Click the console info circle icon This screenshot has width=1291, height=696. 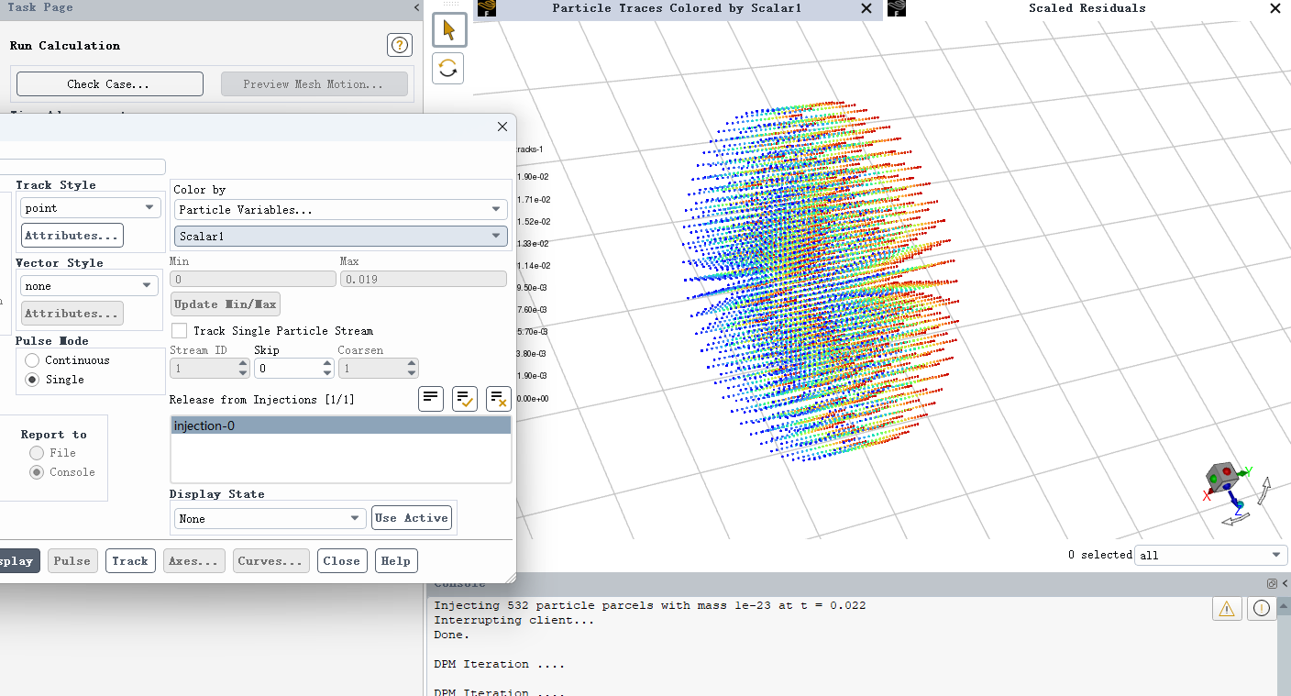click(x=1262, y=608)
